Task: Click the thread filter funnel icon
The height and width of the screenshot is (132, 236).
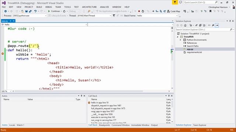Action: [x=114, y=15]
